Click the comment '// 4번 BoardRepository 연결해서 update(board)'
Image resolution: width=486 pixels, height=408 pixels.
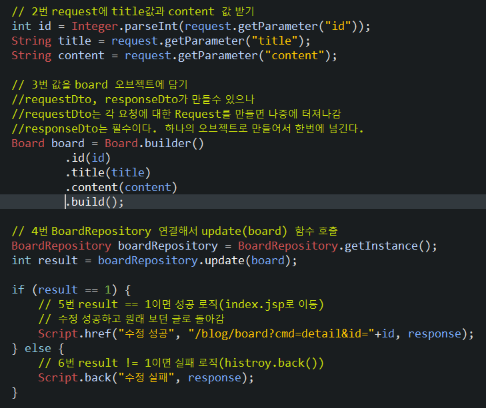coord(174,231)
